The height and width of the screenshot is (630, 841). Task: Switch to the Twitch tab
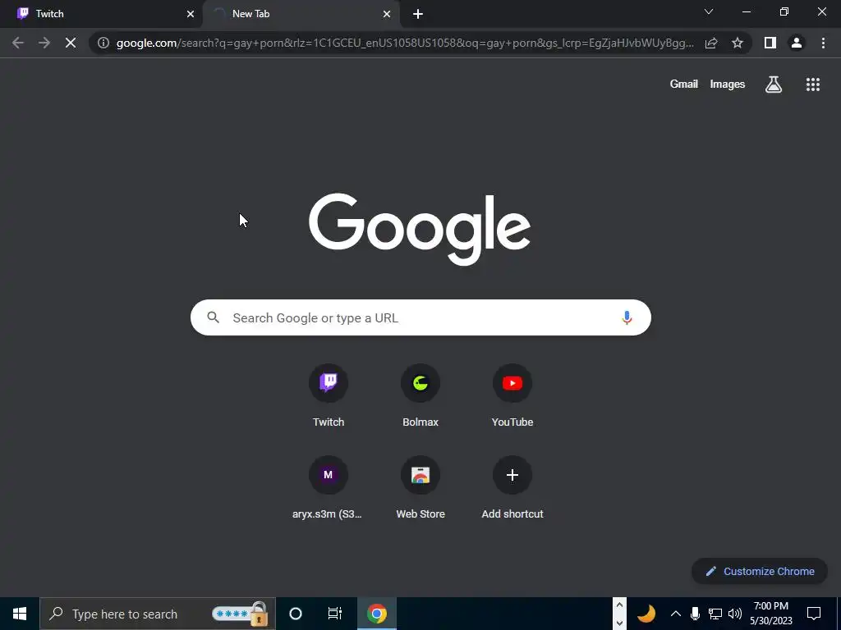click(x=101, y=14)
